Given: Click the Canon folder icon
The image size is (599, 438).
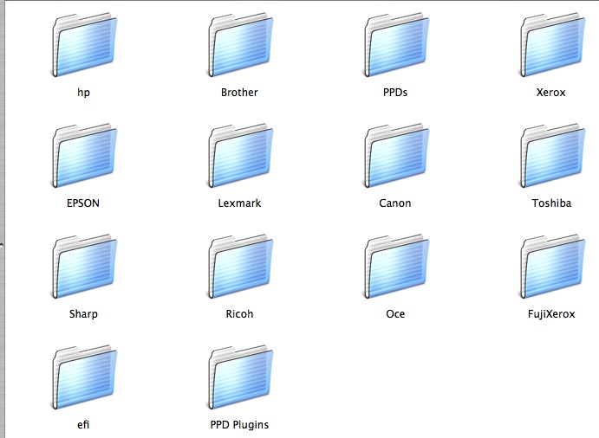Looking at the screenshot, I should (396, 156).
